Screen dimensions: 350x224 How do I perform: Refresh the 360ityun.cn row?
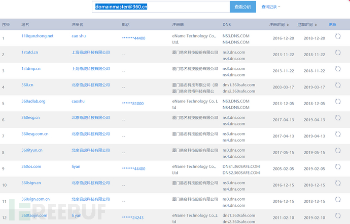(338, 150)
